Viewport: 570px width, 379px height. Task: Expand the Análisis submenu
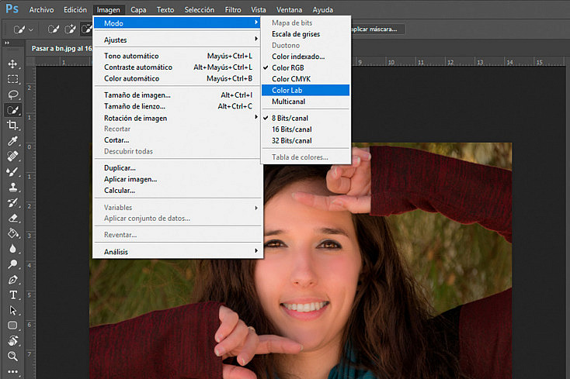177,252
